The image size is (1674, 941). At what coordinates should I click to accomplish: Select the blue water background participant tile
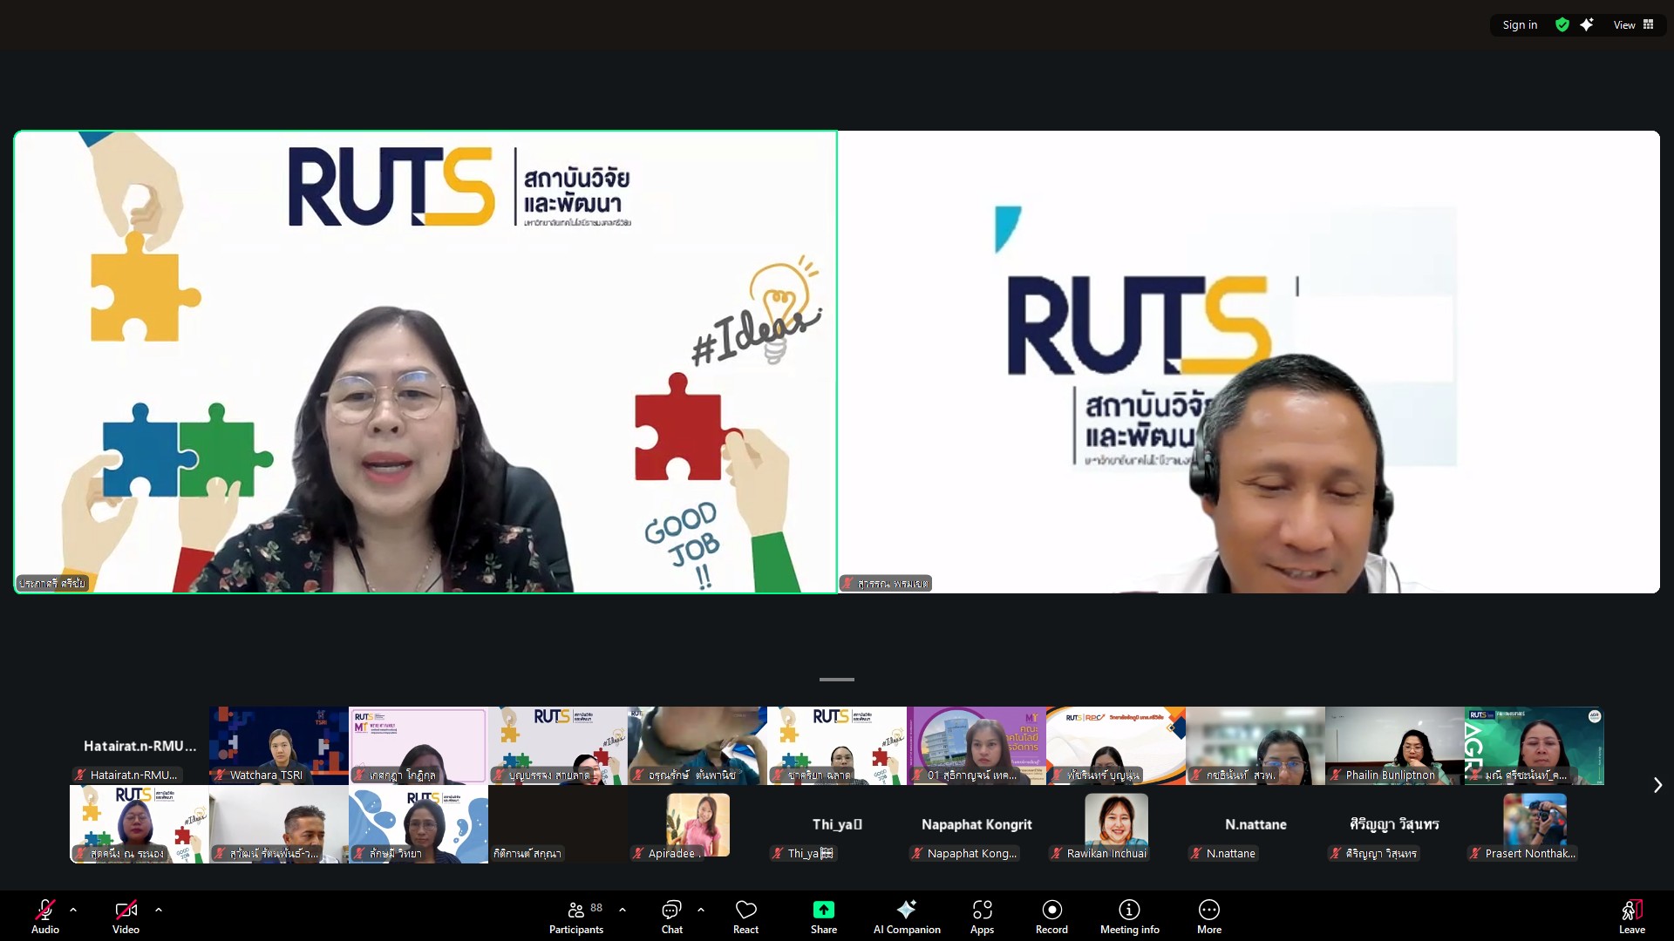(x=418, y=824)
